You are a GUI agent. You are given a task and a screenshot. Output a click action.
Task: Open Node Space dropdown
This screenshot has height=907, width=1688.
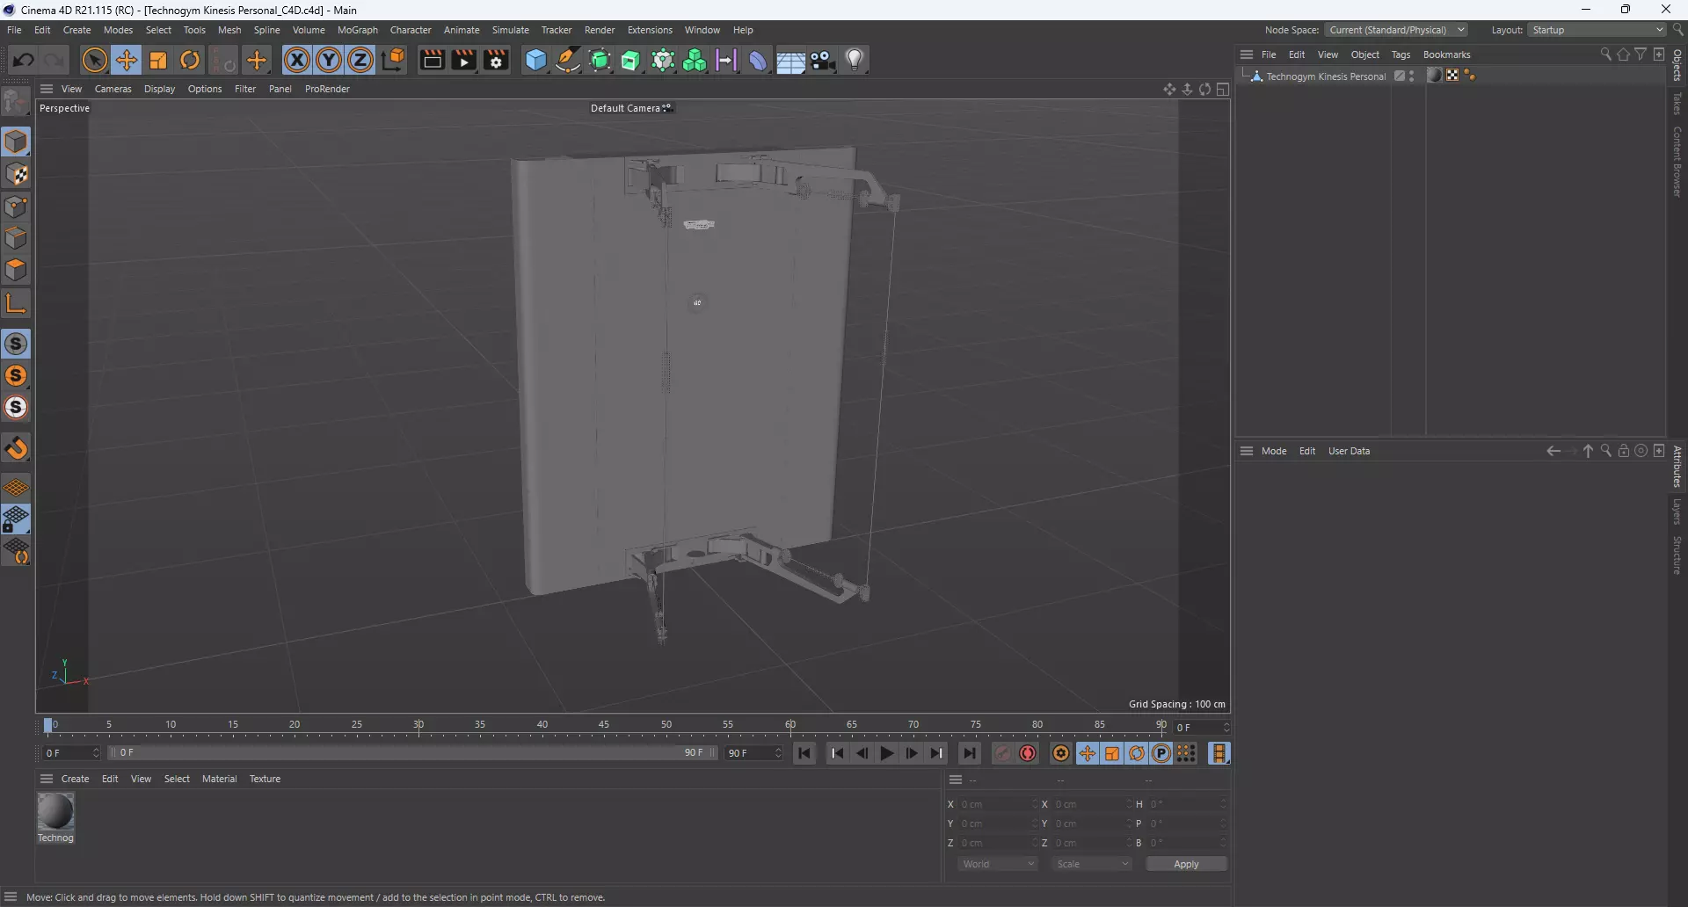[1396, 30]
